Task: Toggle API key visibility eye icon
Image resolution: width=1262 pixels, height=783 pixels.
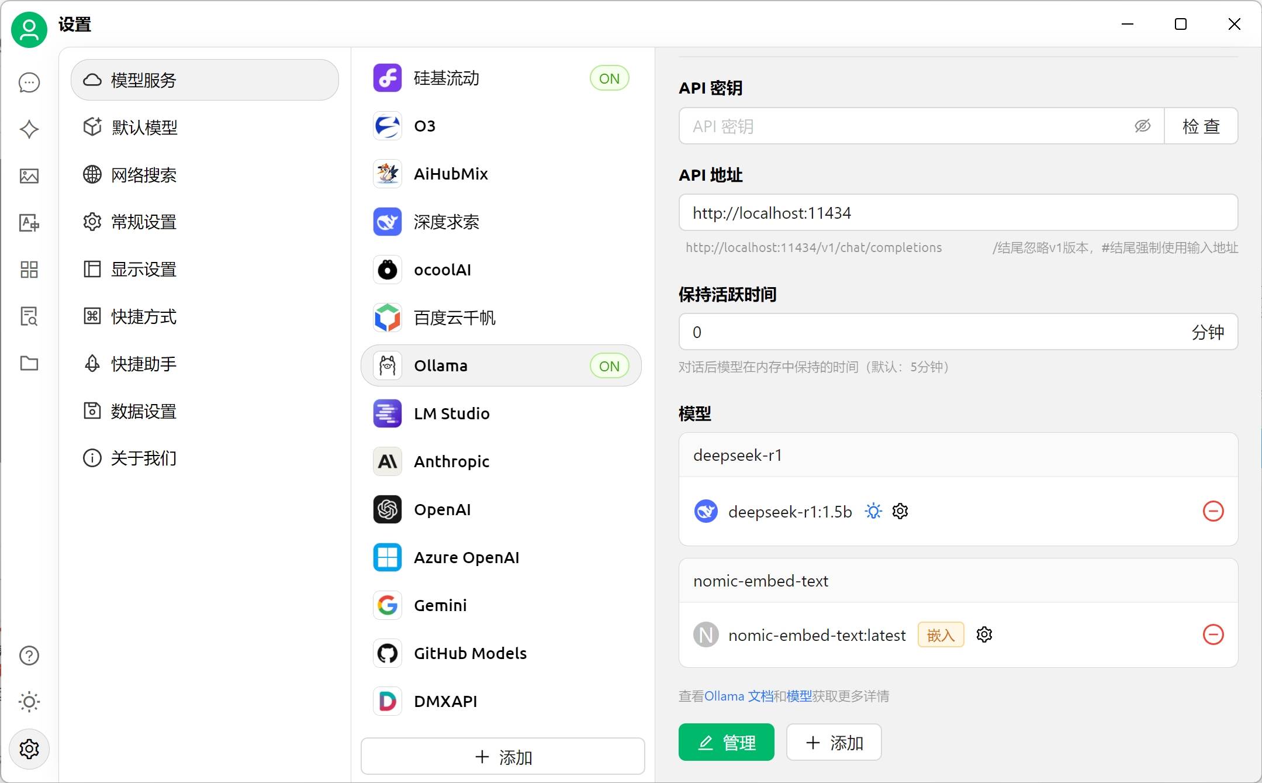Action: coord(1142,126)
